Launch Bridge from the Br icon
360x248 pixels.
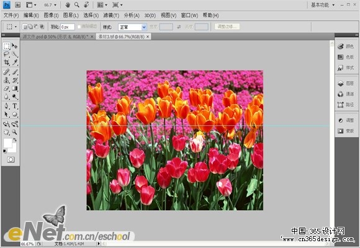(17, 4)
